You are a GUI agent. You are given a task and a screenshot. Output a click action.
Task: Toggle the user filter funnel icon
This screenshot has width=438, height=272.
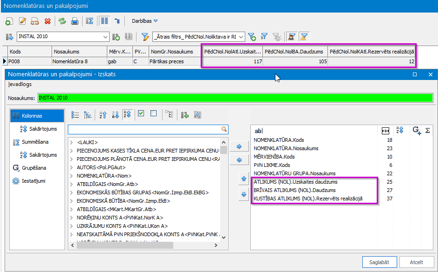click(292, 37)
